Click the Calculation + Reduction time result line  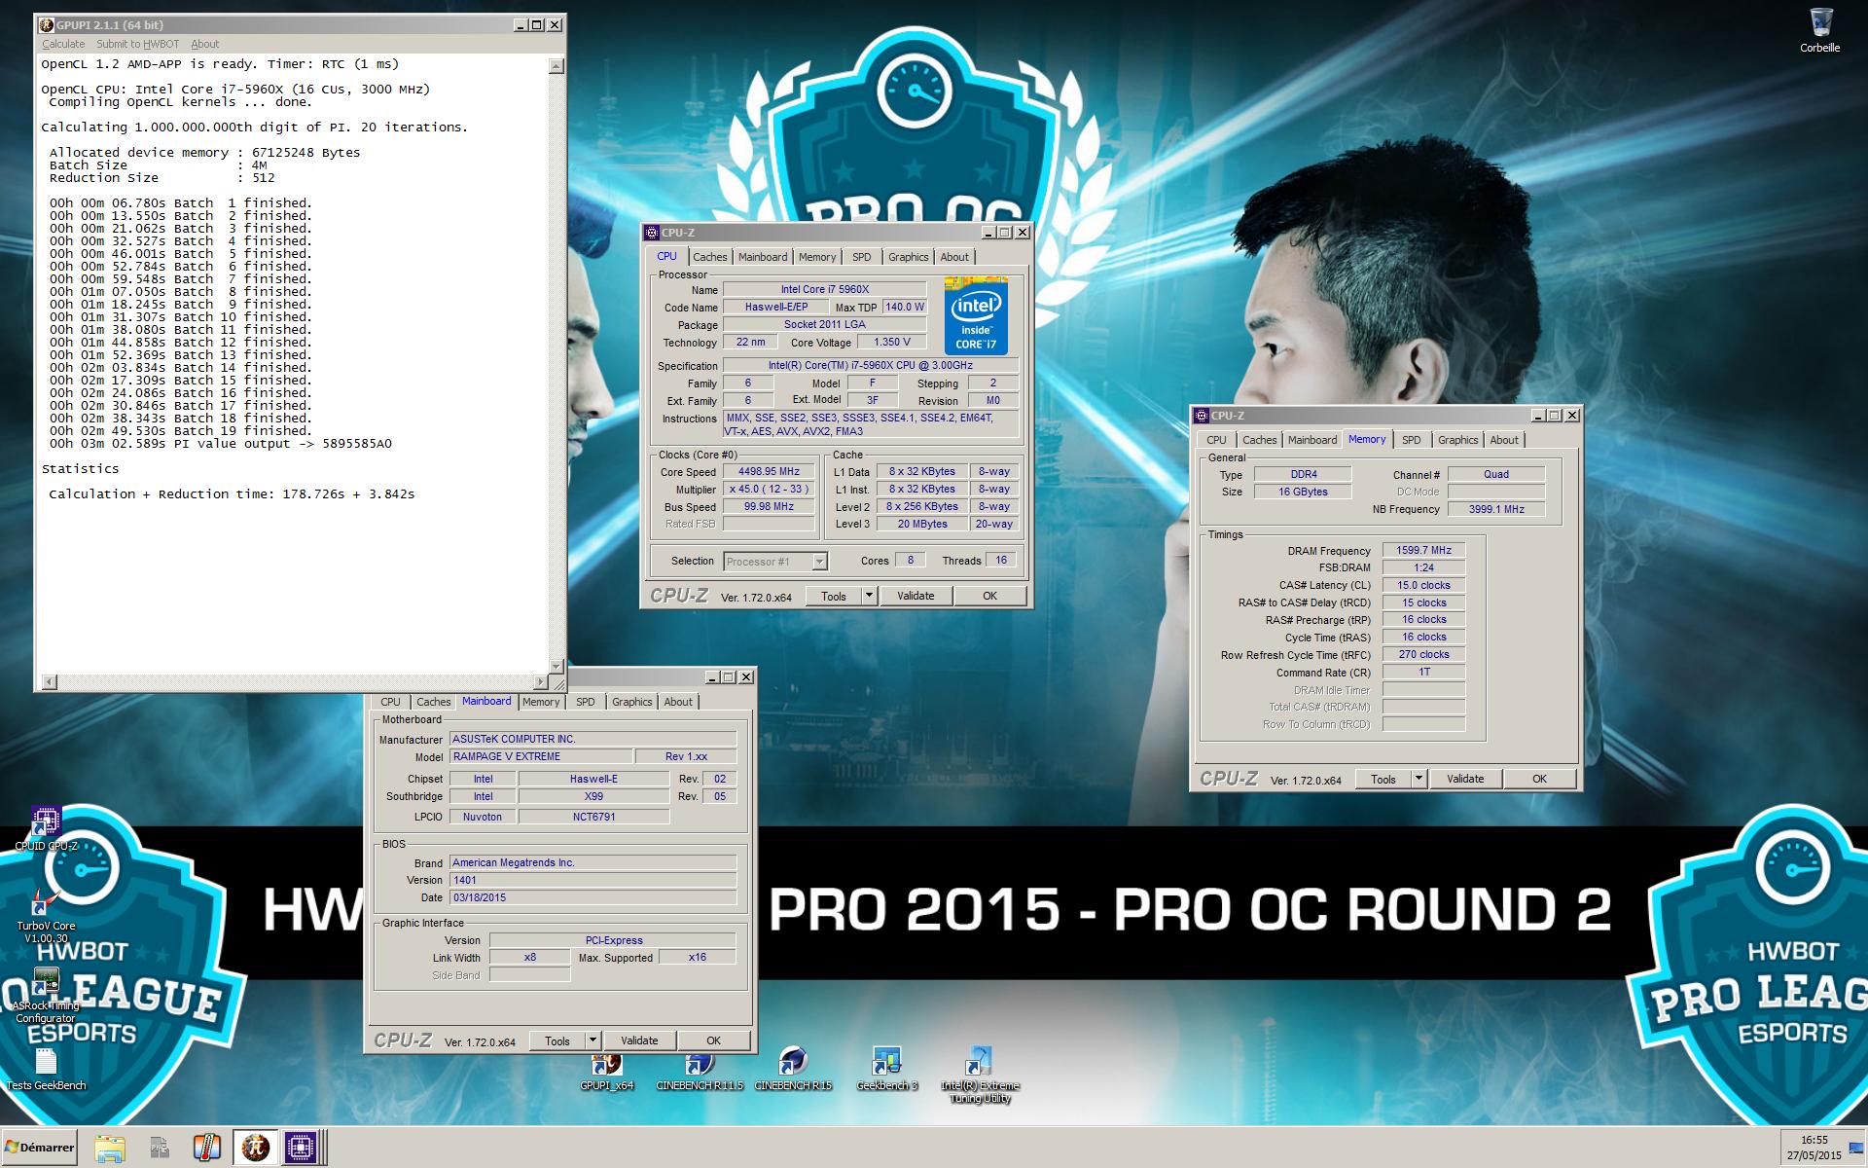[x=232, y=494]
